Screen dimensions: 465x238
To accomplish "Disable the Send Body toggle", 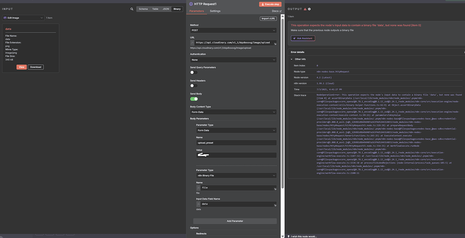I will coord(194,99).
